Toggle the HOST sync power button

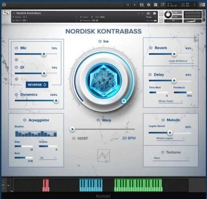point(74,138)
